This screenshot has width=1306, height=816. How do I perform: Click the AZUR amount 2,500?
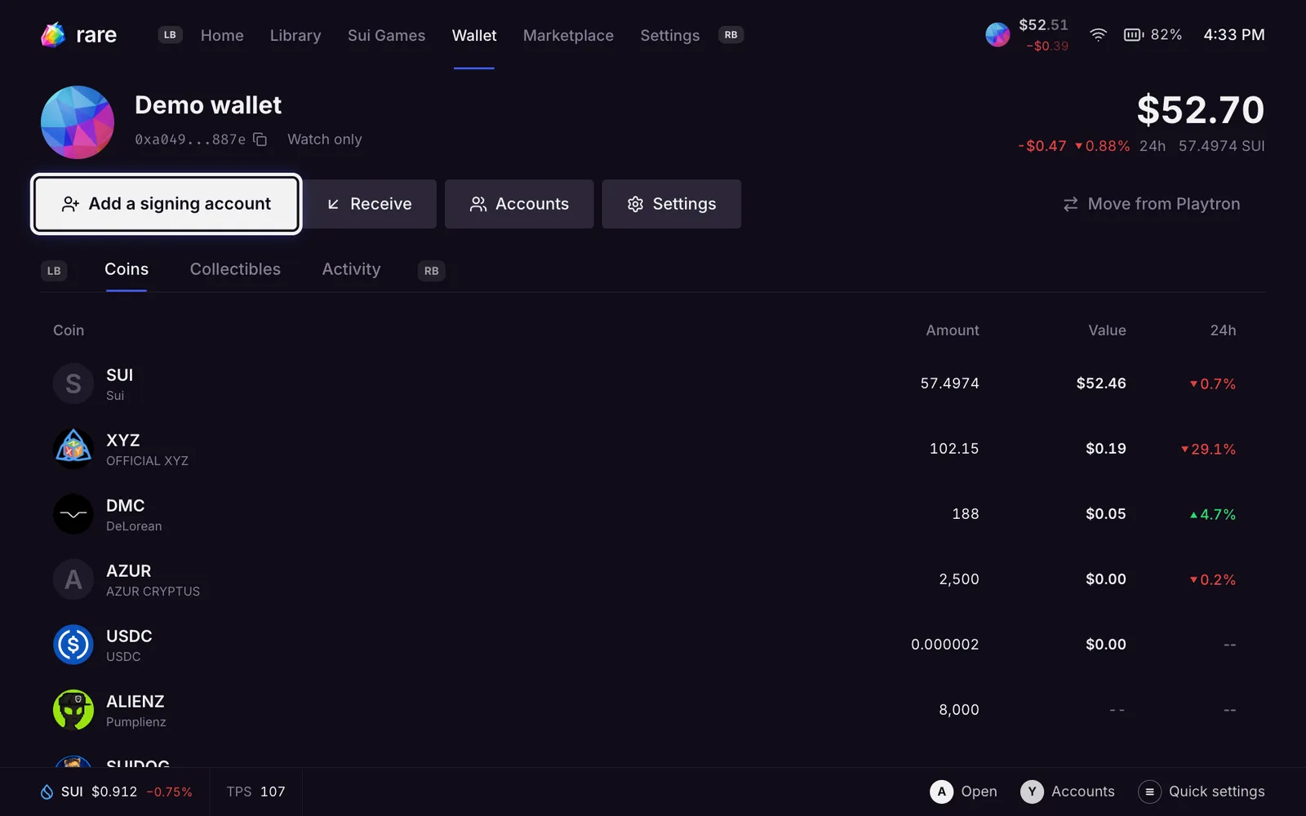tap(959, 579)
